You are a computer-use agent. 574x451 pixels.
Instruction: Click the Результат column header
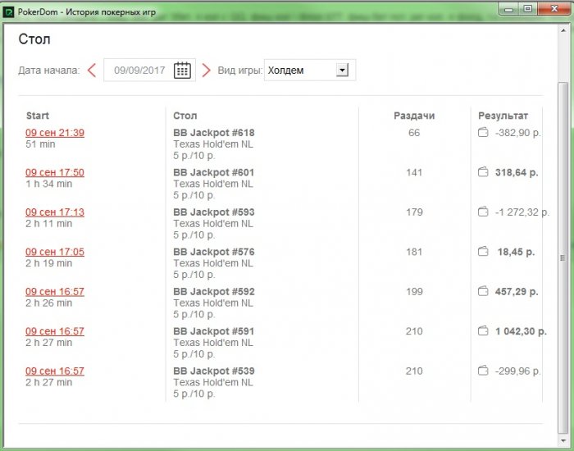503,116
